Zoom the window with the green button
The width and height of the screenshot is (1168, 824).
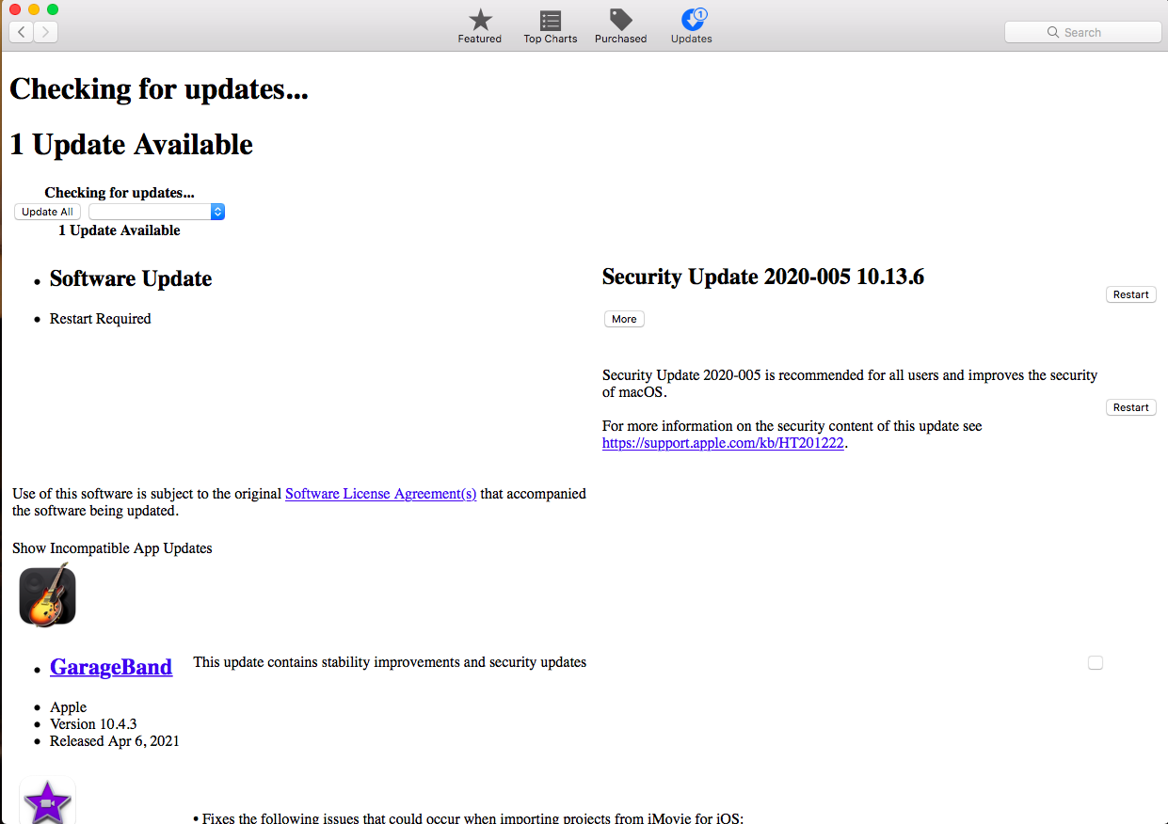(x=53, y=9)
